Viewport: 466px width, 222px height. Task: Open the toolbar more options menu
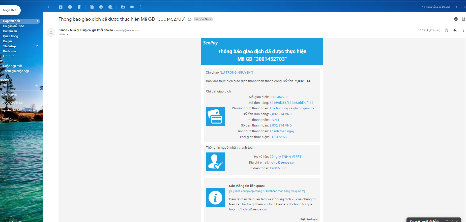point(141,7)
